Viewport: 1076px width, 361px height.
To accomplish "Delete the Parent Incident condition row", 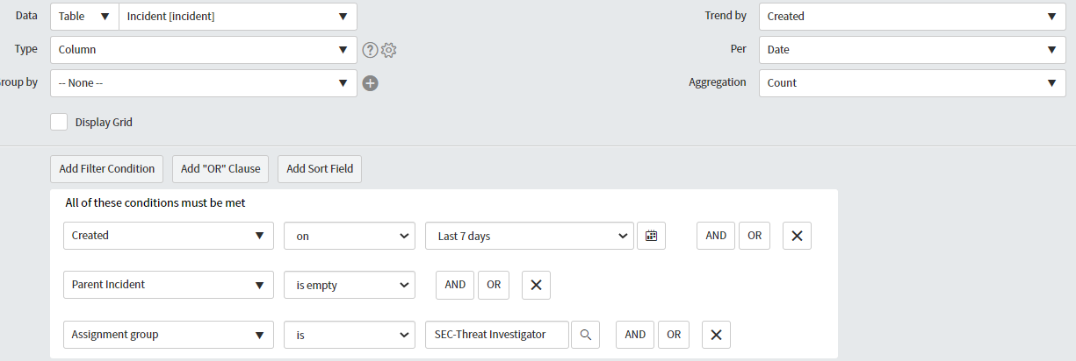I will point(537,285).
